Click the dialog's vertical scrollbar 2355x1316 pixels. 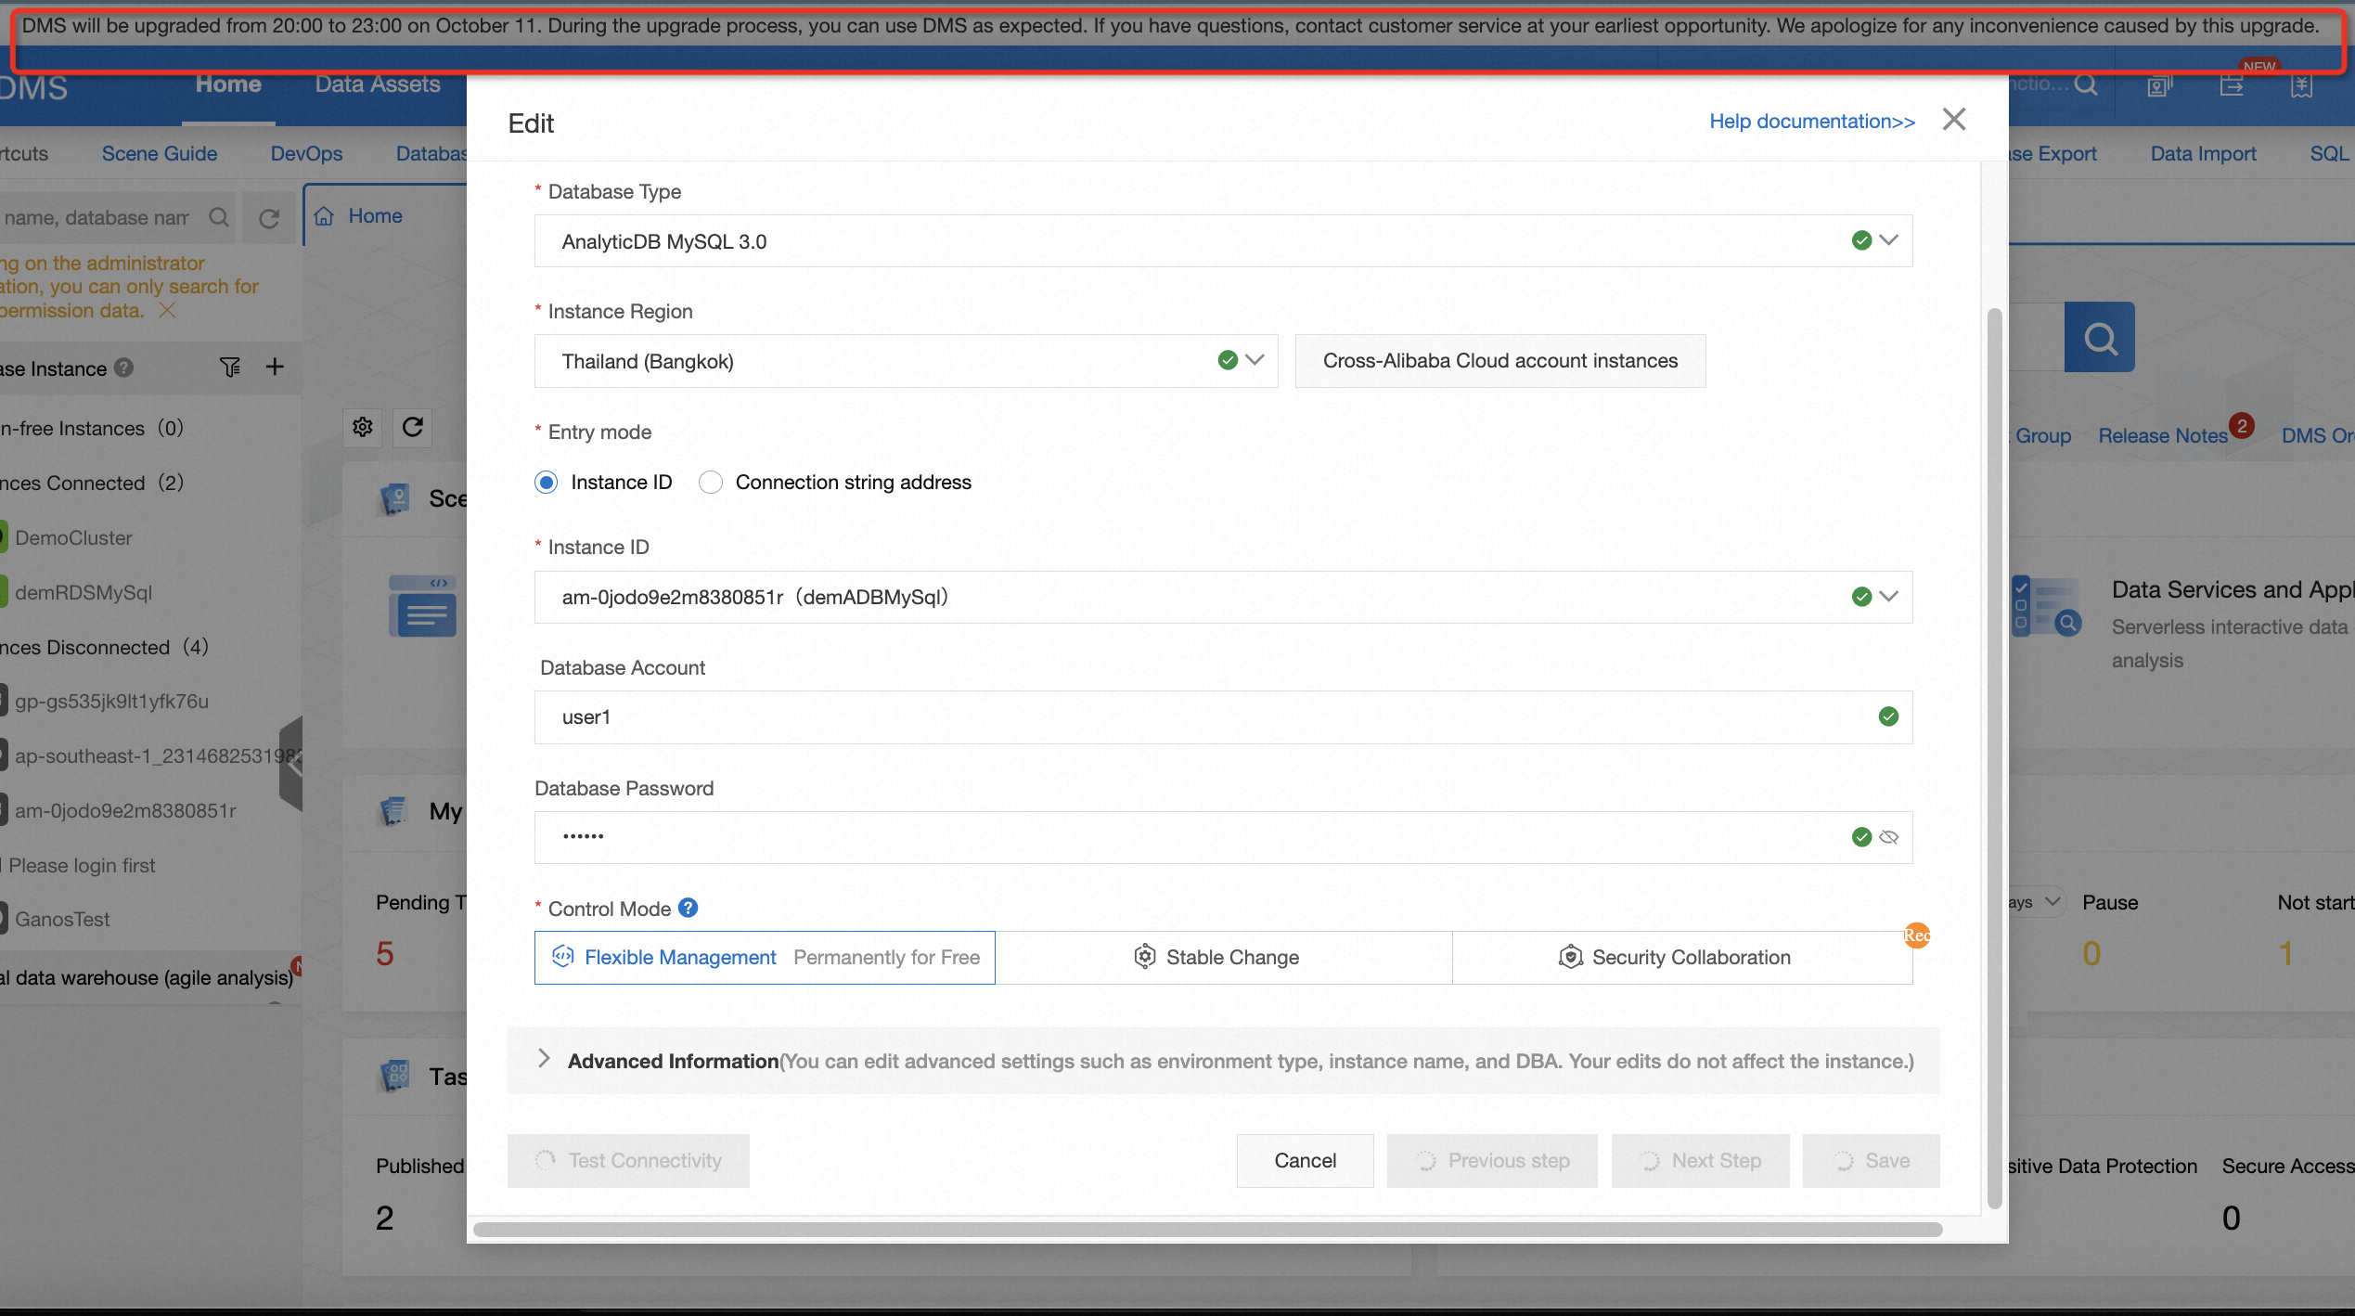1994,758
